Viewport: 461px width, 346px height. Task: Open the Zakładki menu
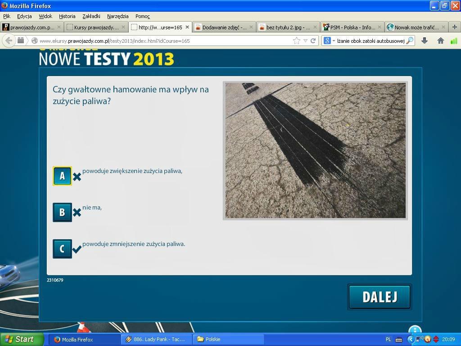pyautogui.click(x=91, y=16)
